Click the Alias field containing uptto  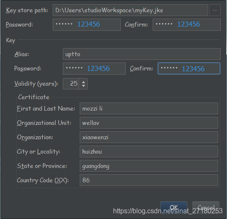tap(142, 54)
